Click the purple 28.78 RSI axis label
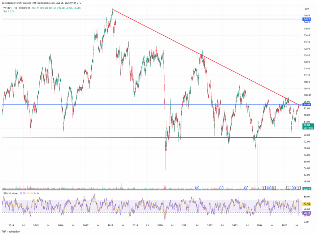This screenshot has height=235, width=317. [x=307, y=213]
